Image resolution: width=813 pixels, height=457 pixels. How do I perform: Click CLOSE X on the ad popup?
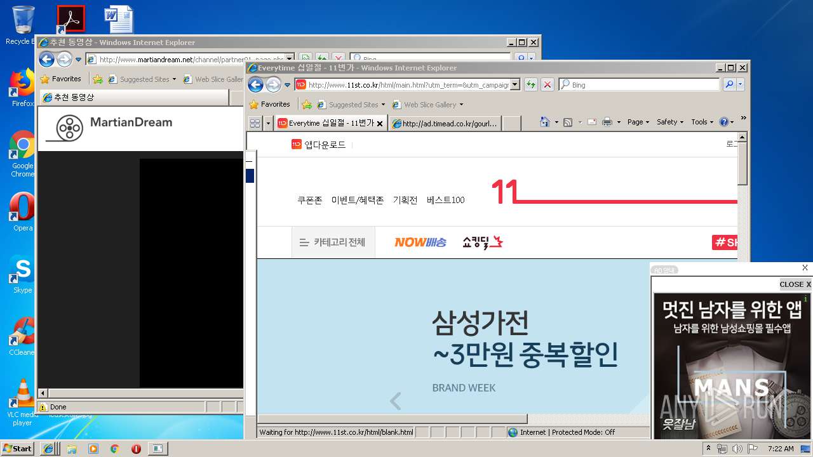(x=795, y=284)
